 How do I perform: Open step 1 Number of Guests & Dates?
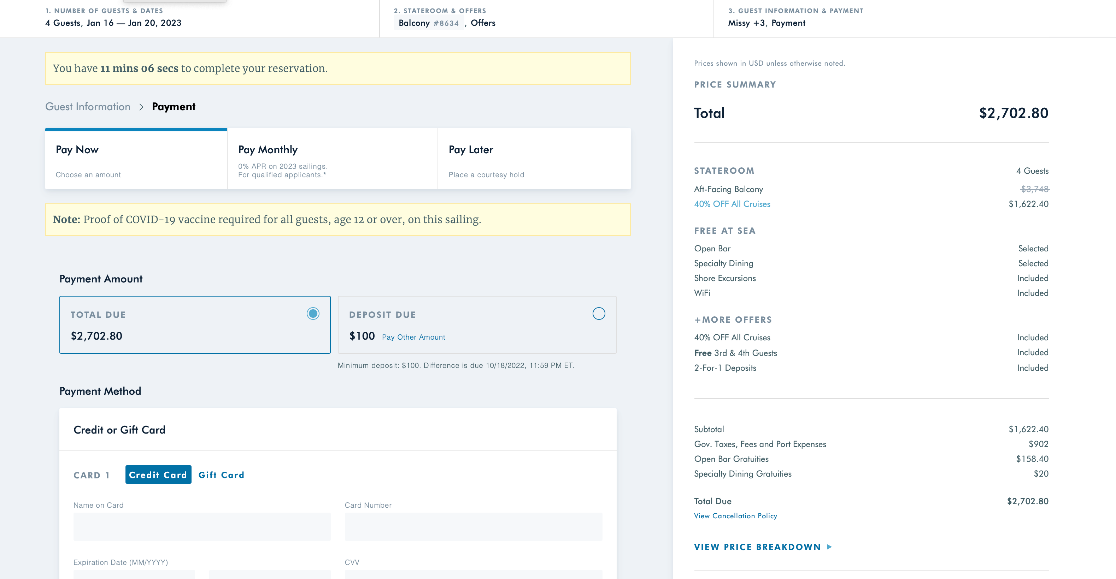113,17
